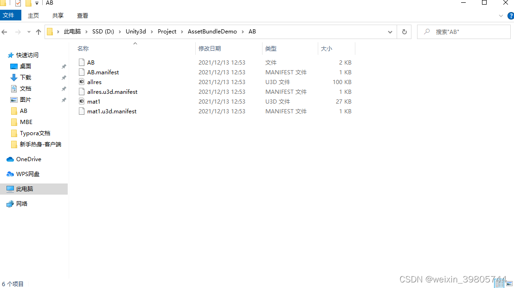Click the WPS网盘 cloud icon

tap(10, 174)
